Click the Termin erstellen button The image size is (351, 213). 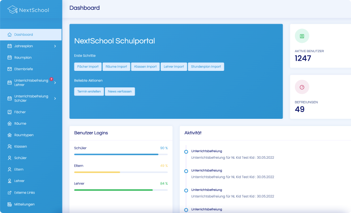click(x=89, y=92)
